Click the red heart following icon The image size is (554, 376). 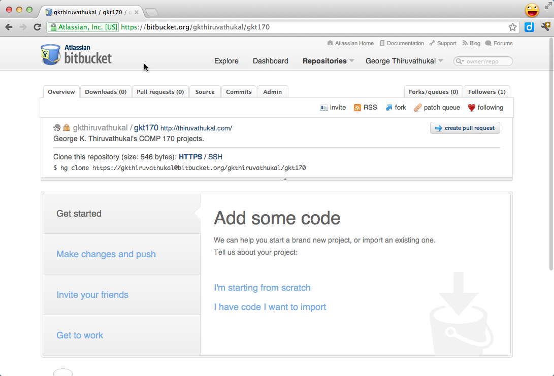[x=471, y=108]
